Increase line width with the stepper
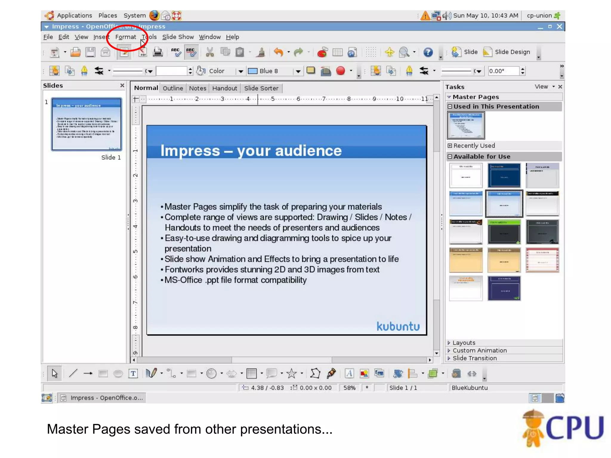The image size is (611, 458). tap(522, 69)
